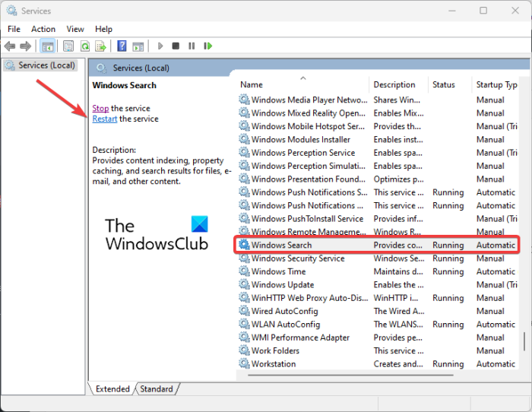This screenshot has height=412, width=532.
Task: Click the Refresh toolbar icon
Action: 85,46
